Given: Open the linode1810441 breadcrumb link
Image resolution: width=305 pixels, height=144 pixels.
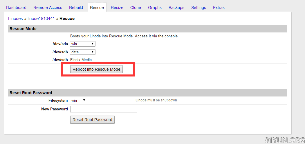Looking at the screenshot, I should point(41,19).
